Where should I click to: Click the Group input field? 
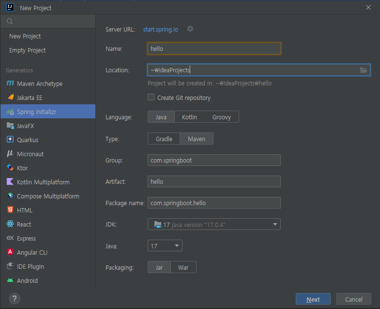(x=214, y=161)
